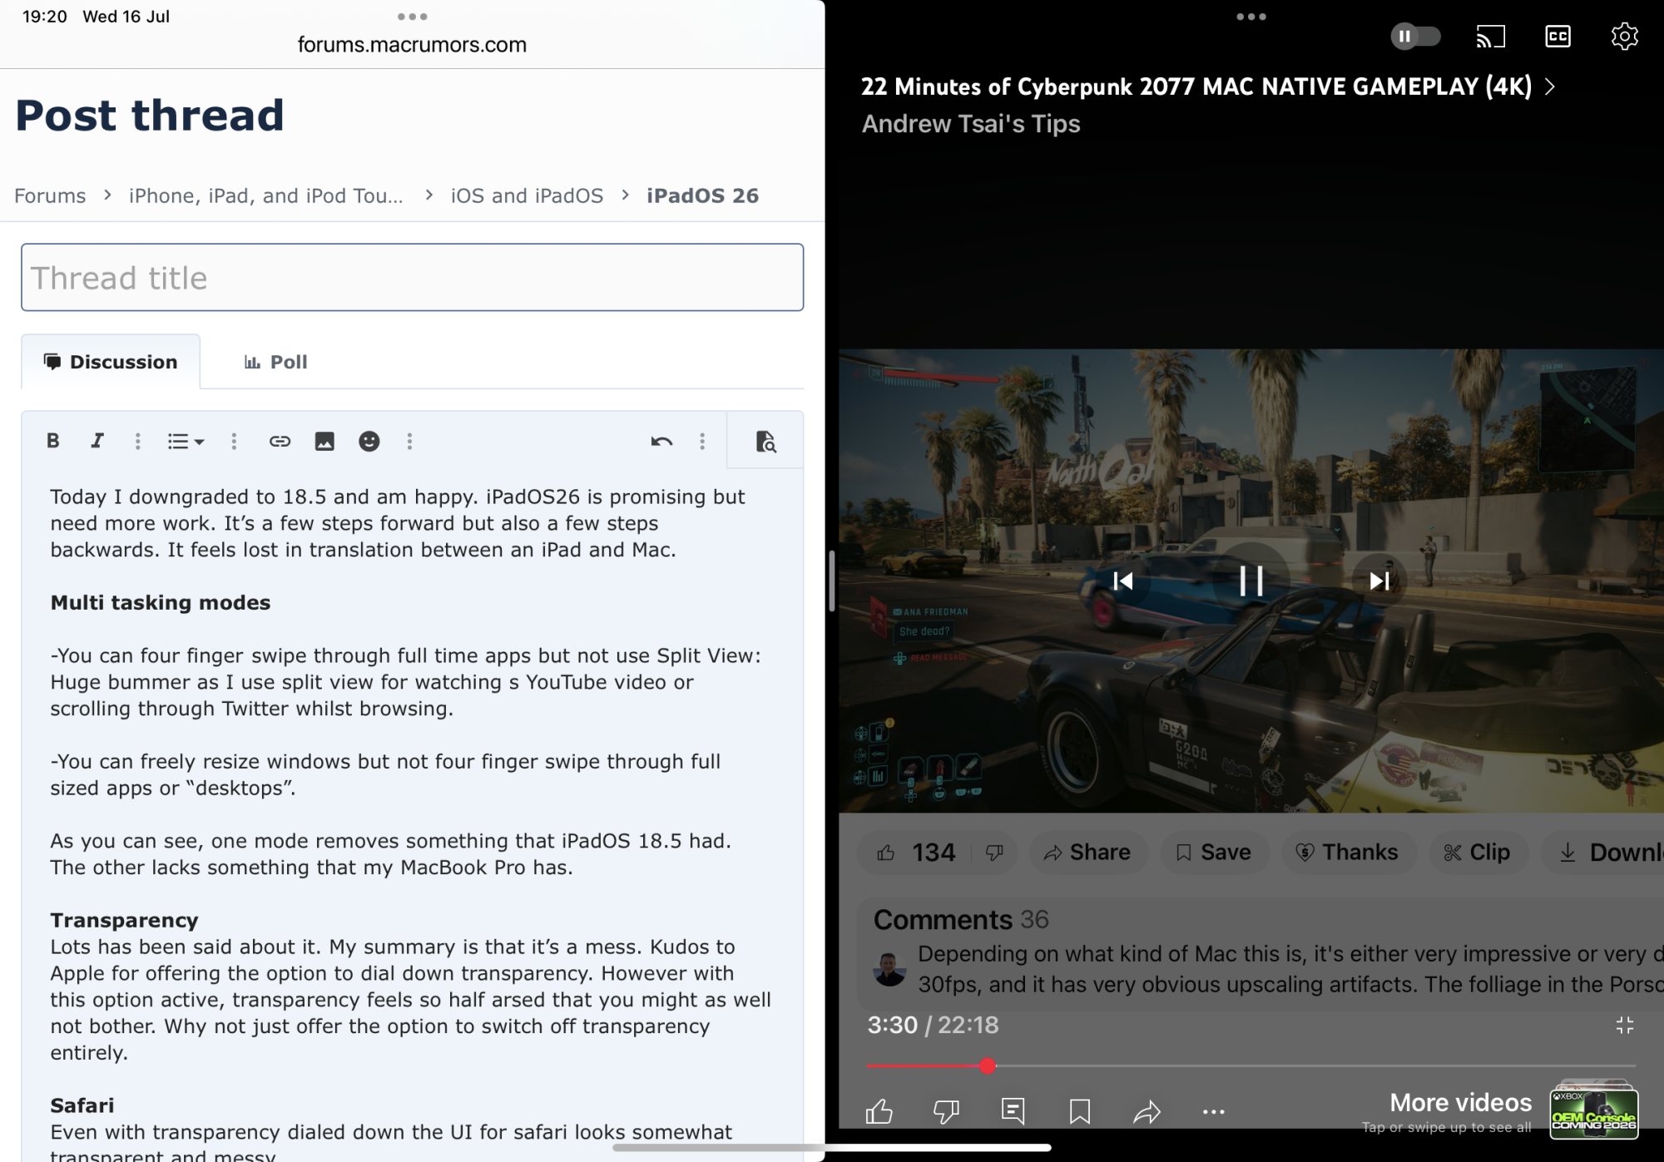Tap the forums.macrumors.com address bar

point(412,45)
